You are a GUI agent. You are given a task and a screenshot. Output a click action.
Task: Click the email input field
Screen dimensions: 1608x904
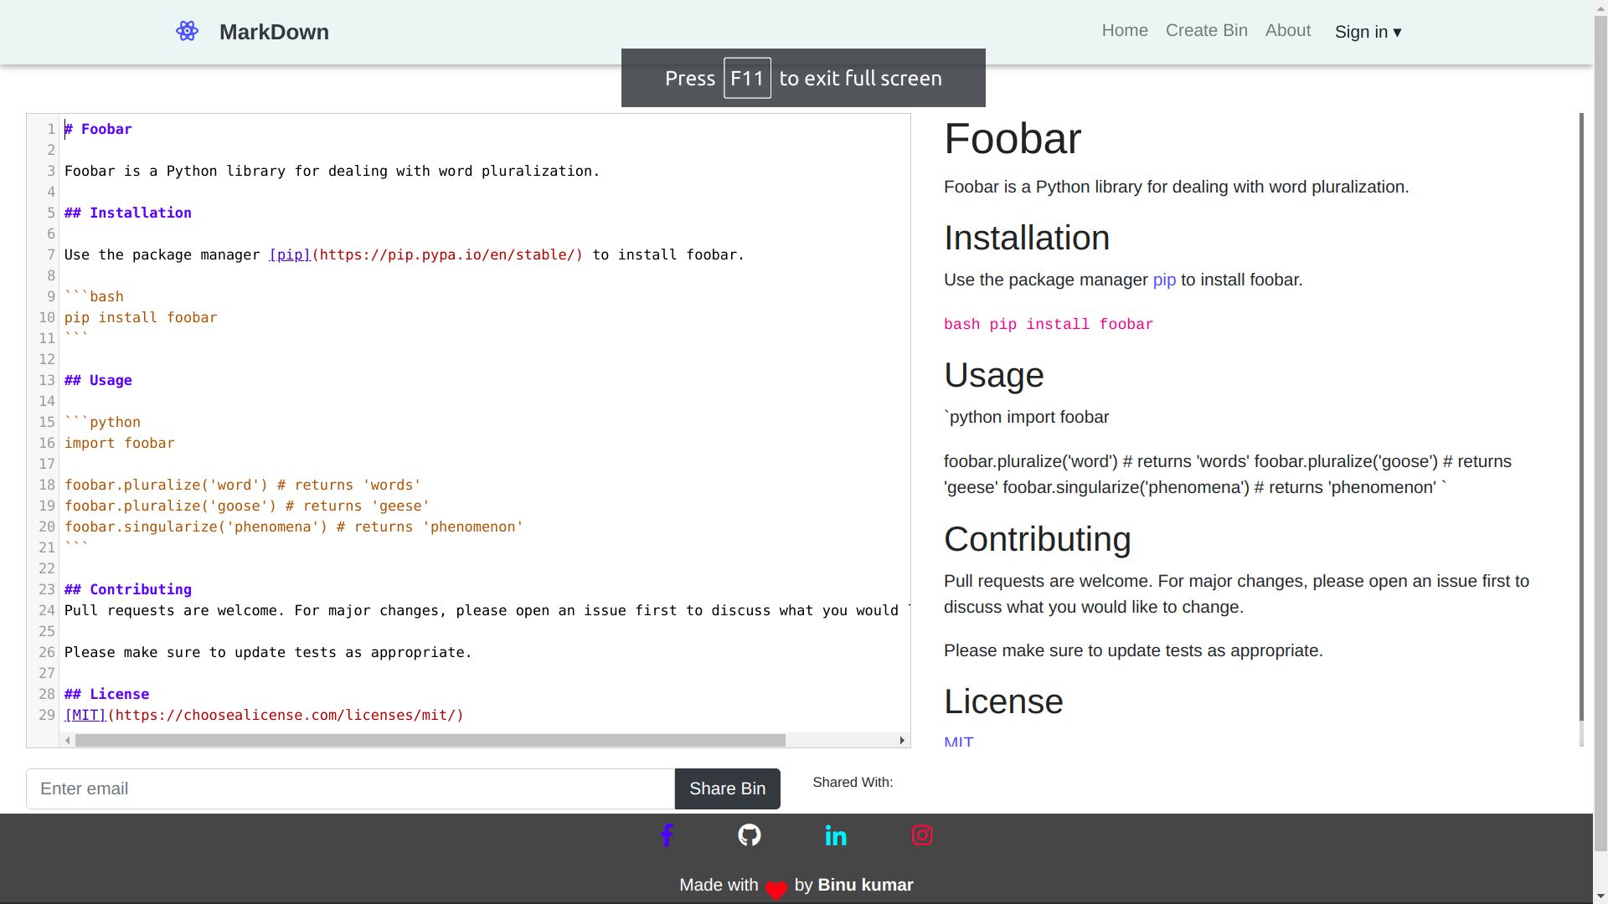(x=349, y=788)
